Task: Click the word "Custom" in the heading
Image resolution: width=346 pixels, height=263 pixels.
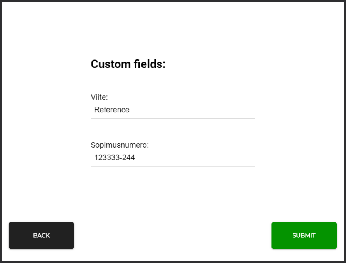Action: (x=111, y=64)
